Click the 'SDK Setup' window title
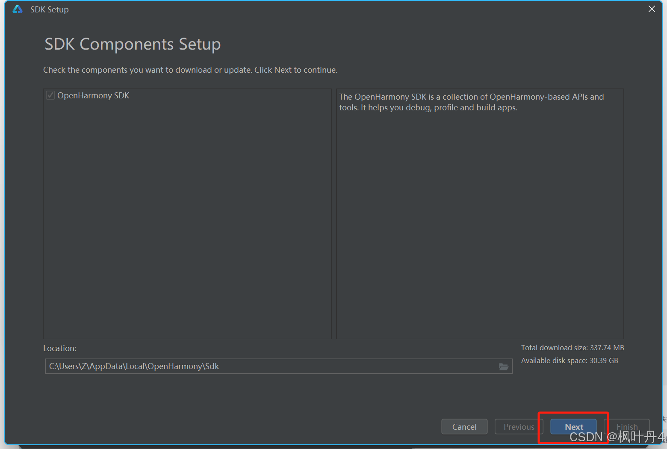The width and height of the screenshot is (667, 449). [x=50, y=9]
